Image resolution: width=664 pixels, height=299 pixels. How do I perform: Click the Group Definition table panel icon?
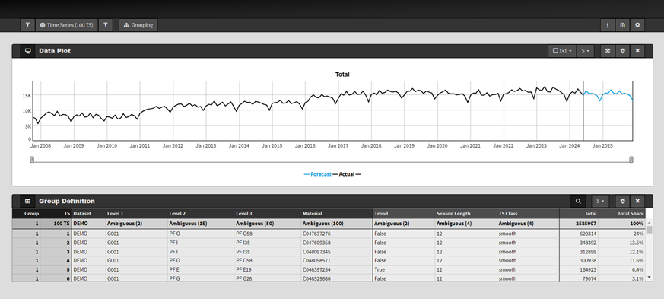pos(28,201)
